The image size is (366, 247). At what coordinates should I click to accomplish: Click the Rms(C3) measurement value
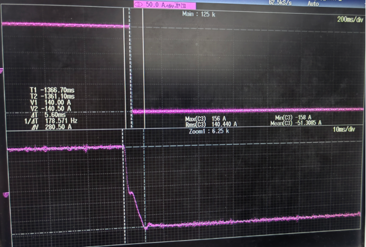coord(211,124)
